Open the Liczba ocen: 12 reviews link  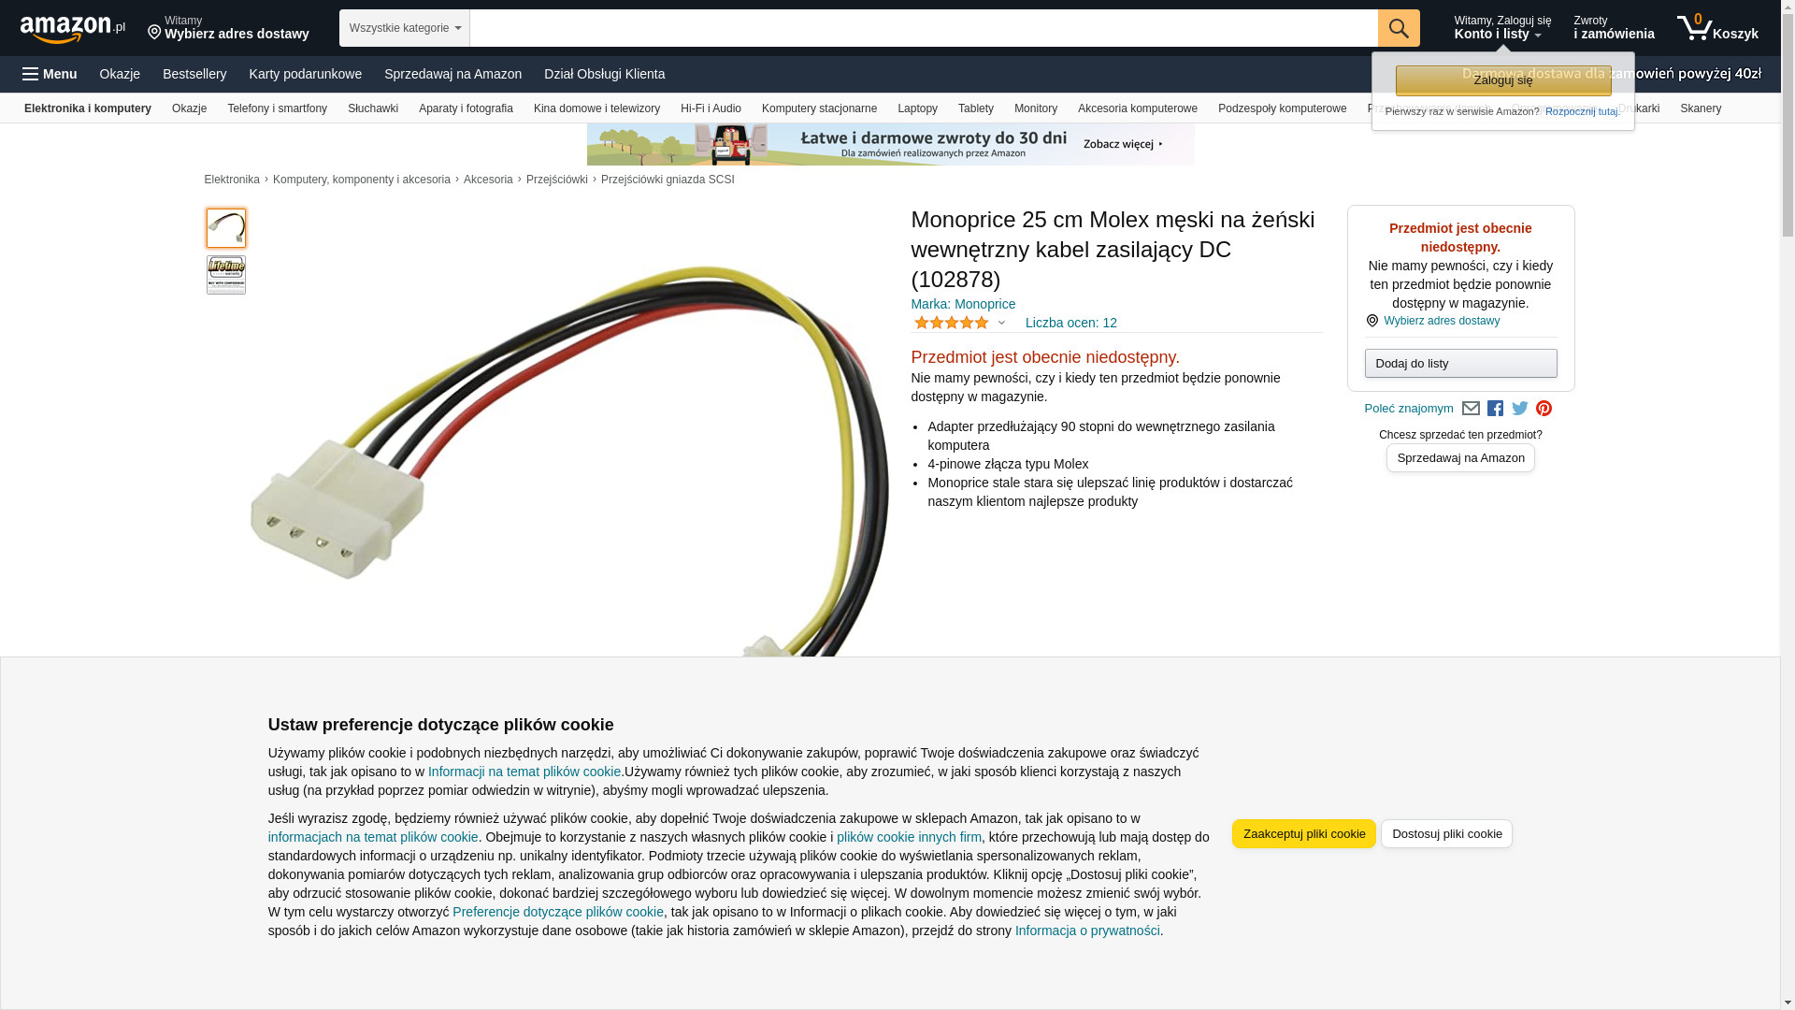(1070, 324)
